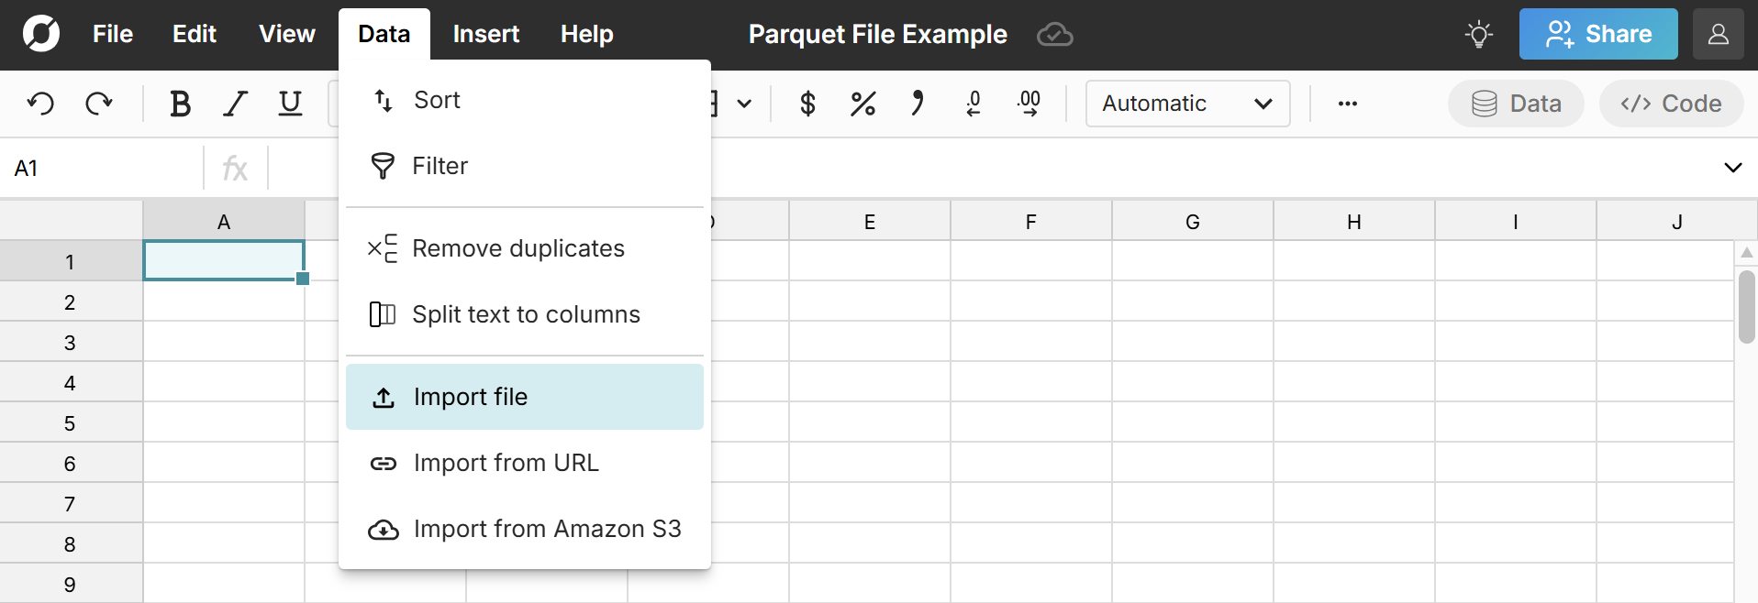This screenshot has width=1758, height=603.
Task: Toggle bold text formatting
Action: (180, 104)
